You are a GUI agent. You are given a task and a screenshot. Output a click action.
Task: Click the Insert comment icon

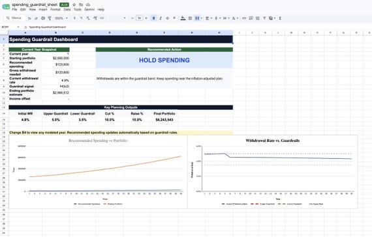(251, 18)
